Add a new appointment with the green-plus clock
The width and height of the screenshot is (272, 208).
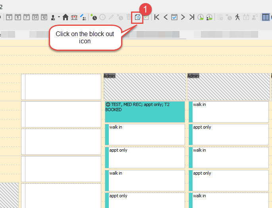[94, 17]
